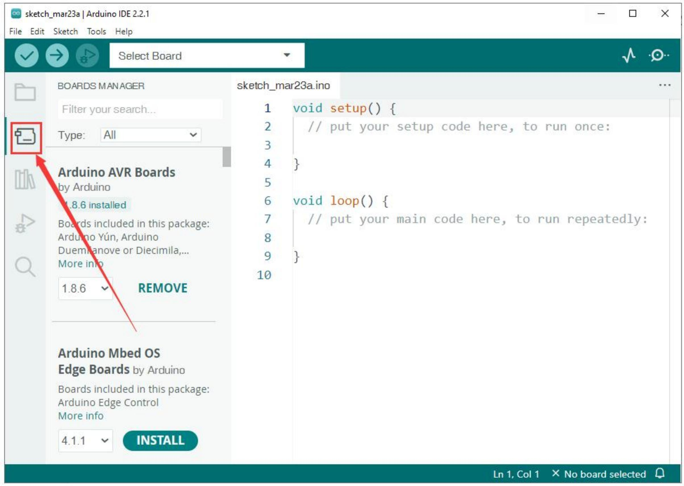Expand the Select Board dropdown

click(207, 55)
